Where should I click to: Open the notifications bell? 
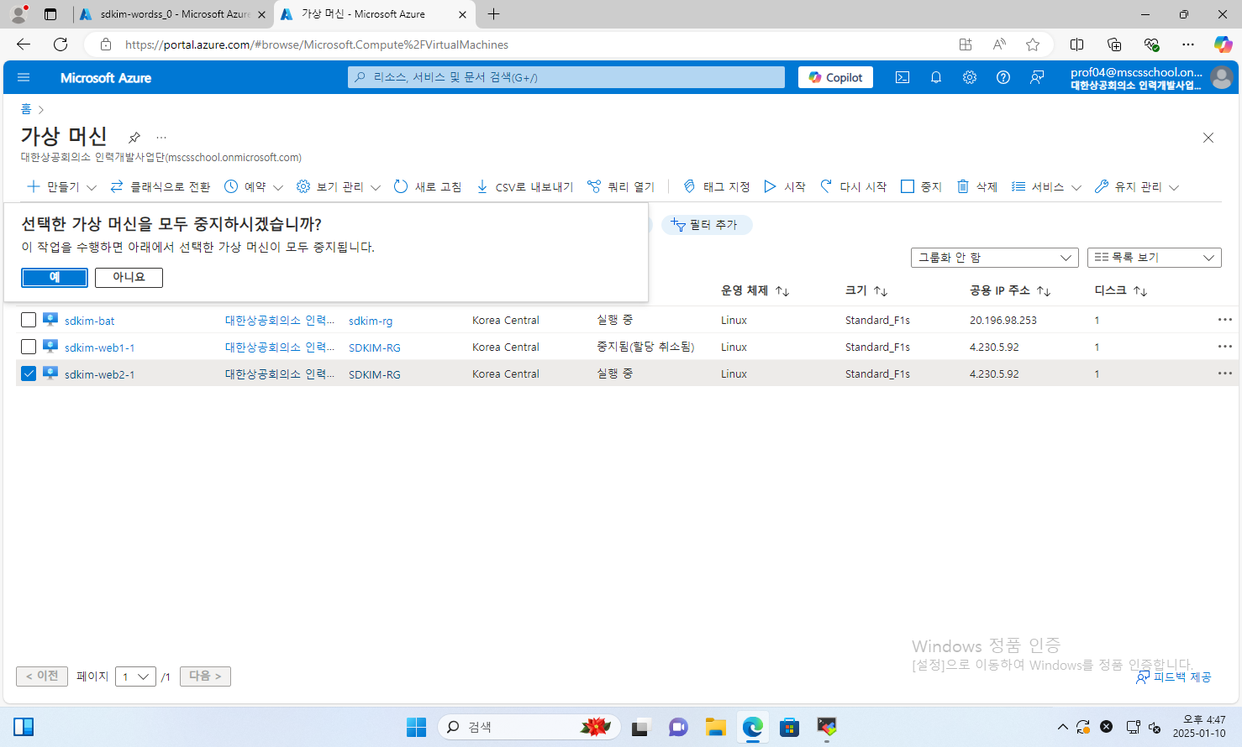click(936, 77)
